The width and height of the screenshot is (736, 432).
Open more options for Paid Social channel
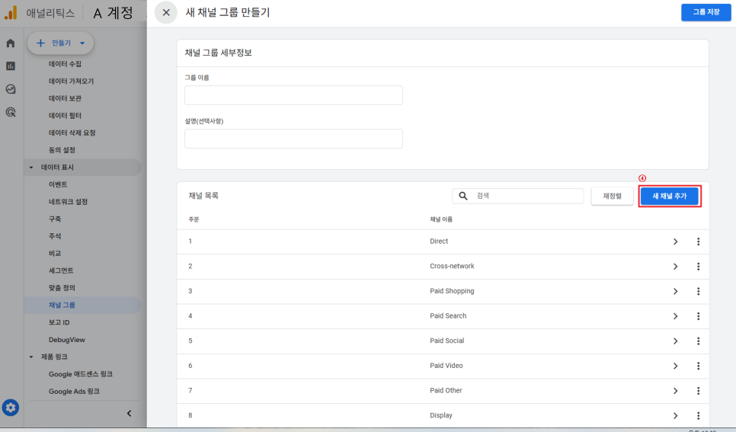[x=698, y=341]
